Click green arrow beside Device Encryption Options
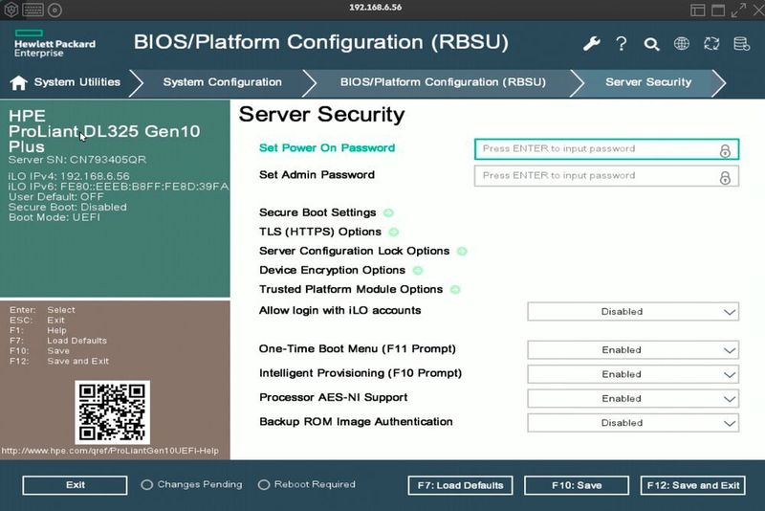765x511 pixels. [x=418, y=271]
